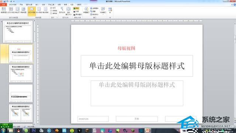Select Grayscale (灰度) display mode
The width and height of the screenshot is (236, 133).
pyautogui.click(x=76, y=11)
